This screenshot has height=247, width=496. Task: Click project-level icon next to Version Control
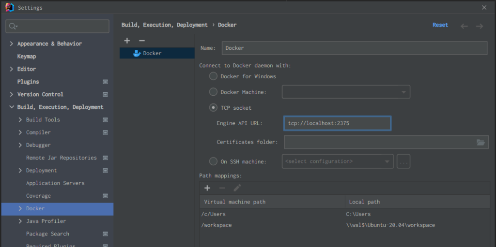[x=105, y=94]
